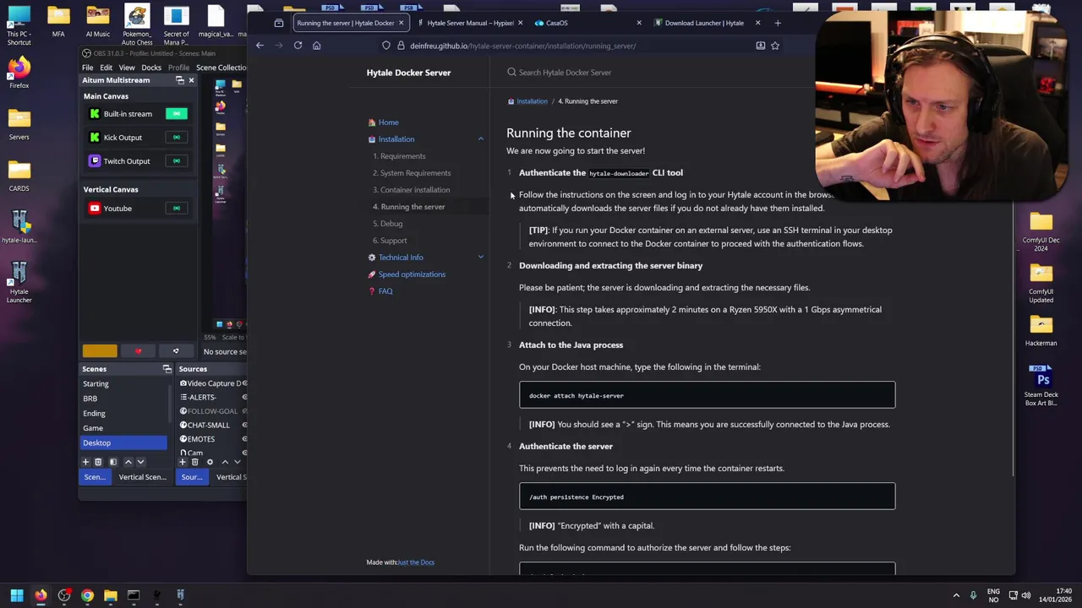Click the red heart button in OBS
1082x608 pixels.
point(138,351)
